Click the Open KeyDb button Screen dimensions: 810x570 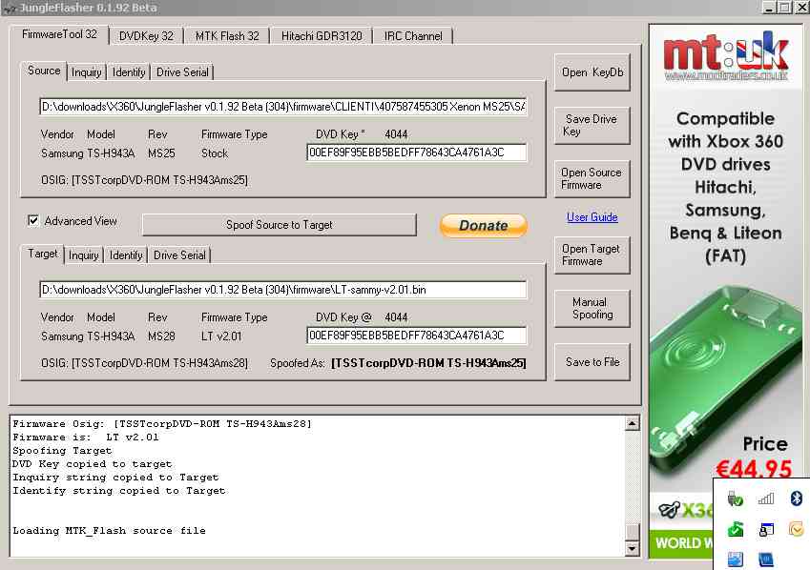click(x=592, y=72)
